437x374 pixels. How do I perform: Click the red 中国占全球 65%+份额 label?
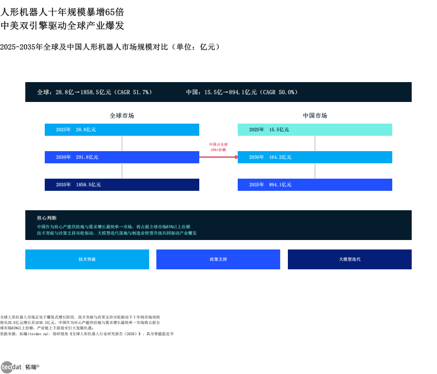(219, 147)
